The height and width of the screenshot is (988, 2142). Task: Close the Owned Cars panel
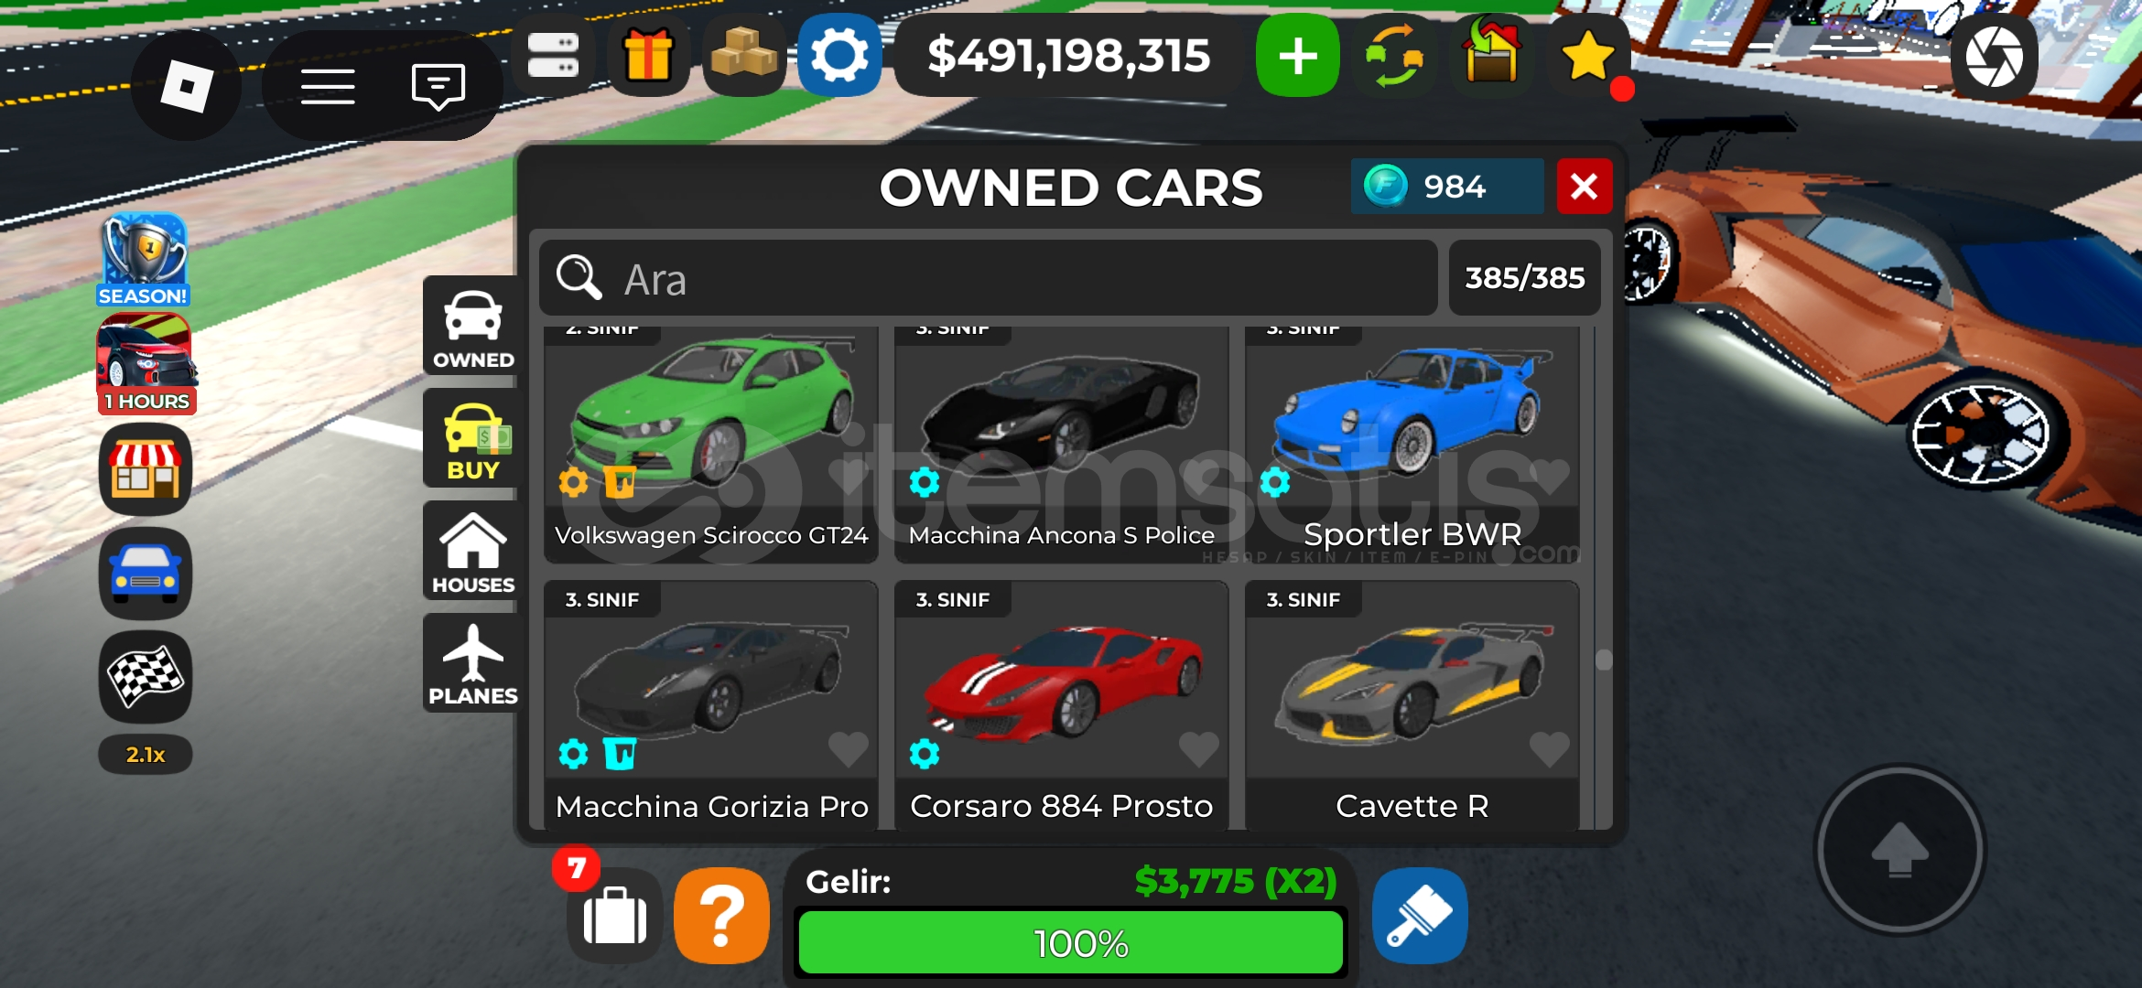pos(1585,187)
